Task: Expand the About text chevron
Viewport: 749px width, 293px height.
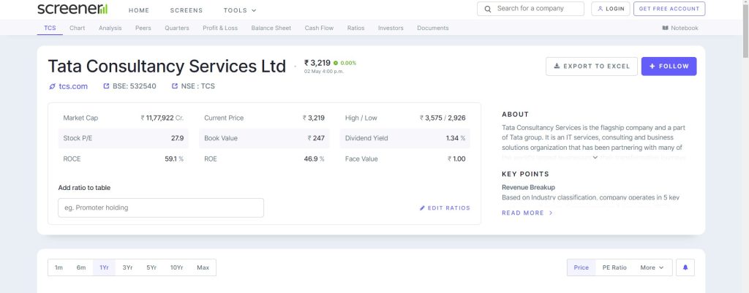Action: [x=595, y=158]
